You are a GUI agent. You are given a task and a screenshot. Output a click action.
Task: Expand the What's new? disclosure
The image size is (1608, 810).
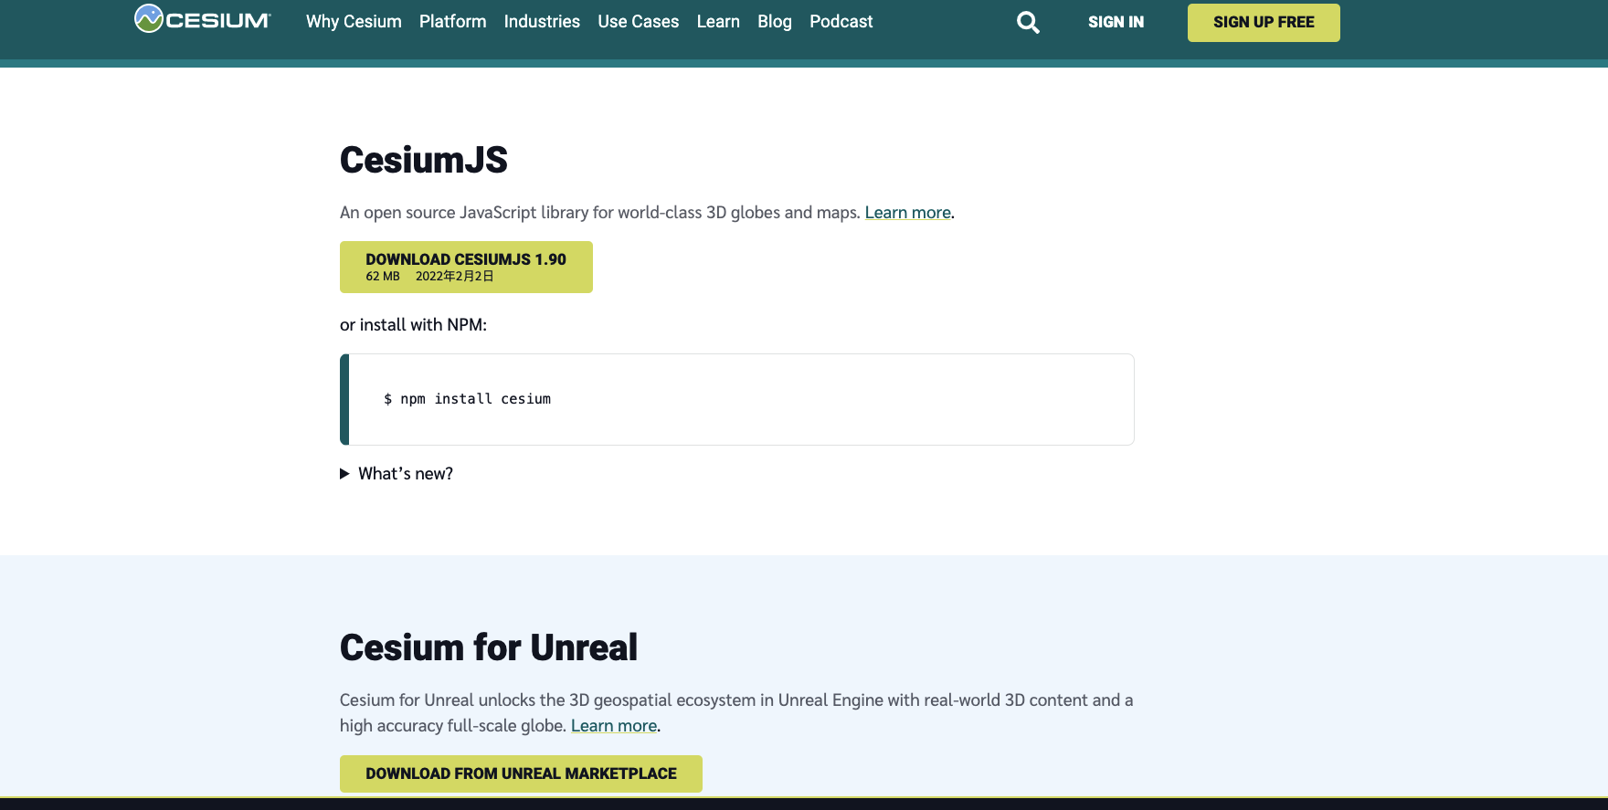tap(397, 474)
